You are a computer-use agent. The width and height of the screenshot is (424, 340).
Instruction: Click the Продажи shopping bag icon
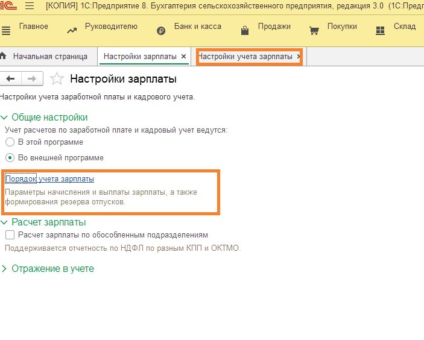245,30
